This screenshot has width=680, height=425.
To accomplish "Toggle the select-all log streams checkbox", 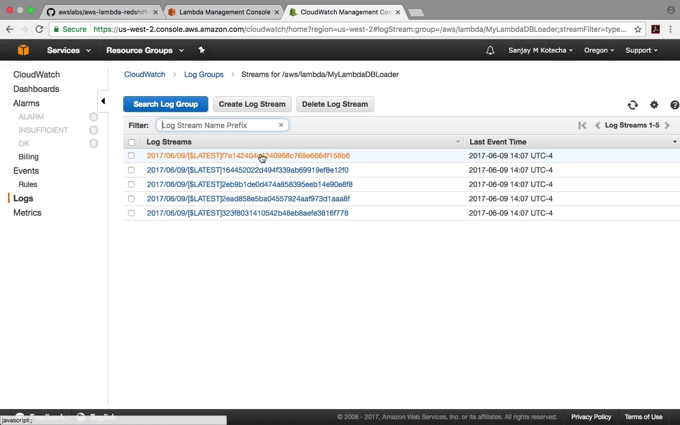I will coord(132,142).
